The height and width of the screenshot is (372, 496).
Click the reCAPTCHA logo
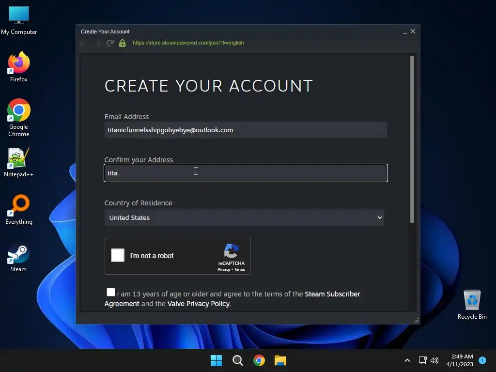click(231, 251)
